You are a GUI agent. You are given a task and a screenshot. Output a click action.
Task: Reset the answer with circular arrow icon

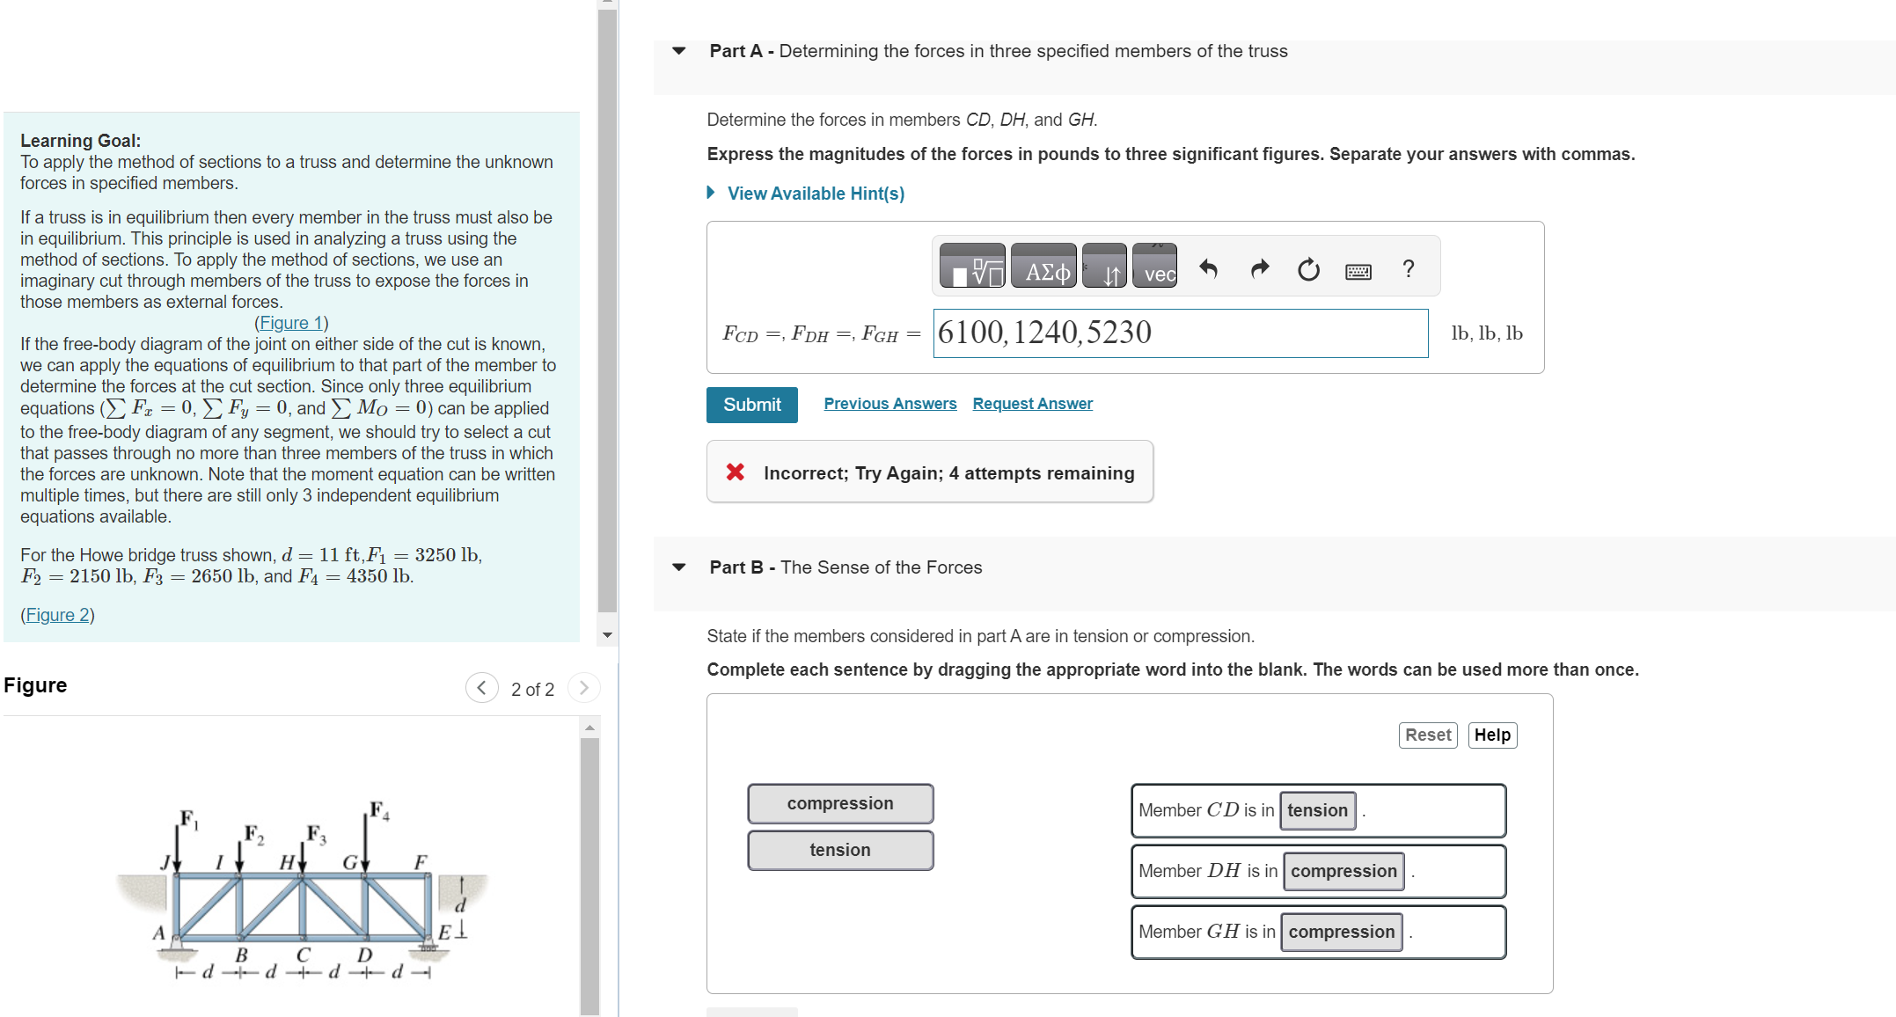tap(1308, 269)
